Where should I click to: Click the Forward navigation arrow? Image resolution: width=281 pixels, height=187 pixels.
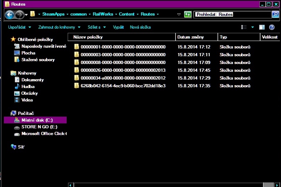[x=20, y=15]
